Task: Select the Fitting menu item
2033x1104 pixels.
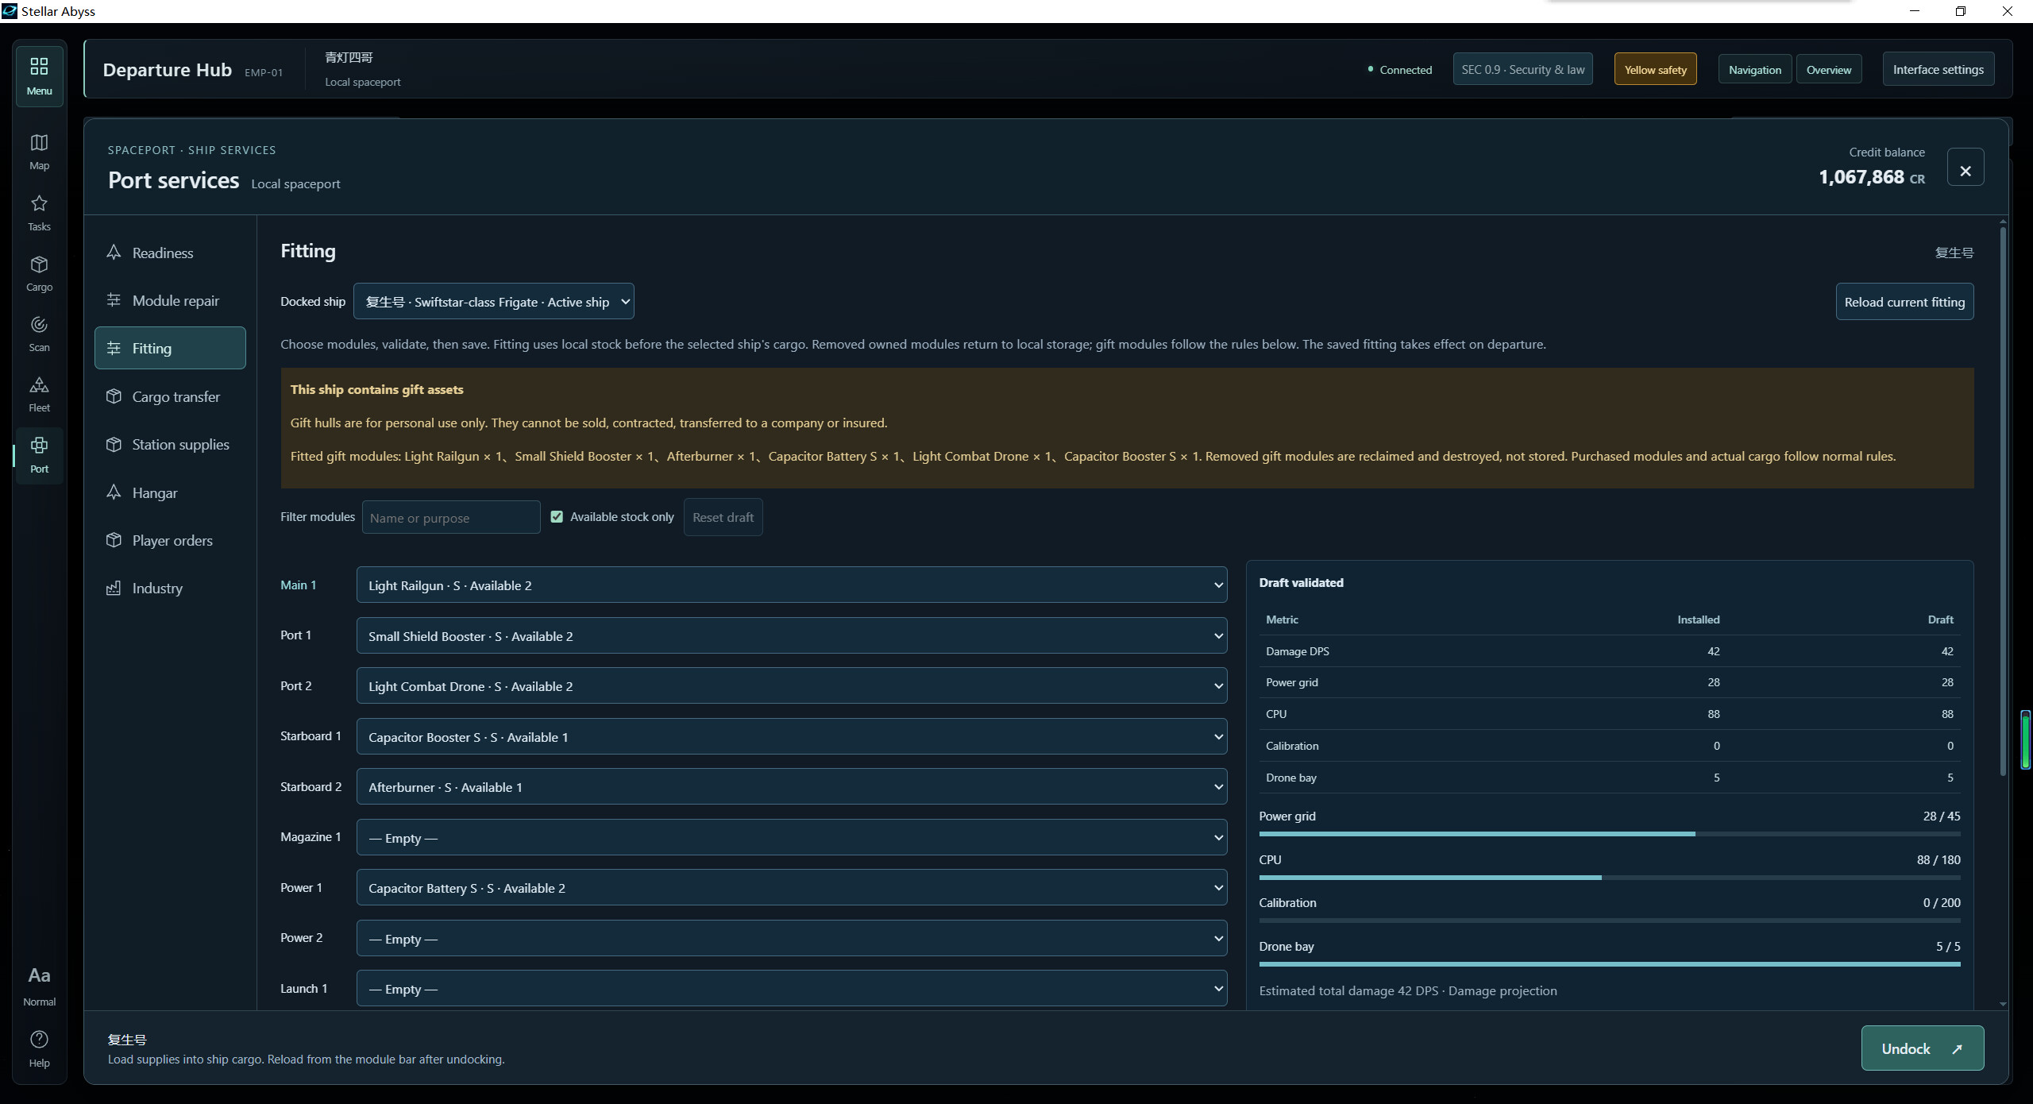Action: (170, 348)
